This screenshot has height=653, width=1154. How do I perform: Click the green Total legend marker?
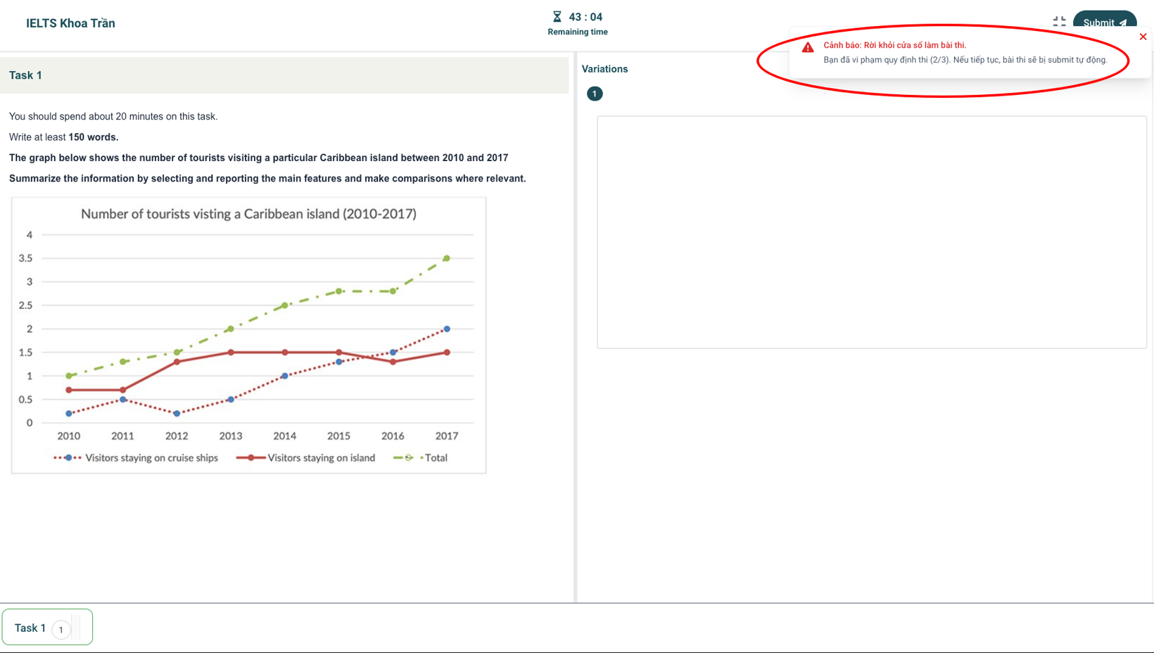point(408,458)
